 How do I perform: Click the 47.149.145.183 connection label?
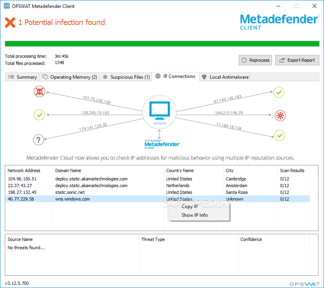coord(227,99)
